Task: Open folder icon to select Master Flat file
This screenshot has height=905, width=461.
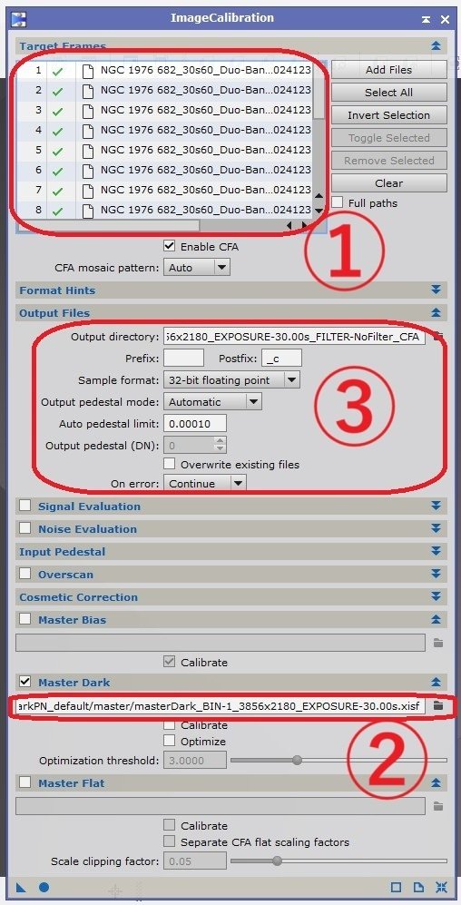Action: 438,806
